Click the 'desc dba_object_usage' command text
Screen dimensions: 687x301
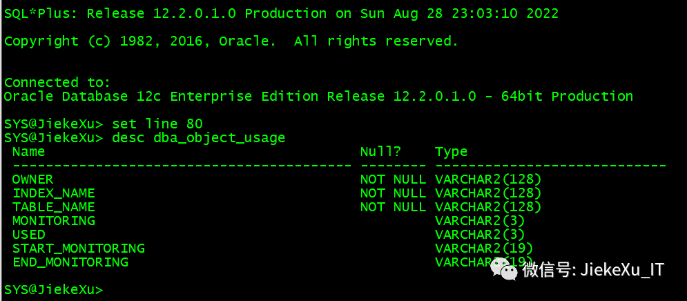click(x=199, y=138)
